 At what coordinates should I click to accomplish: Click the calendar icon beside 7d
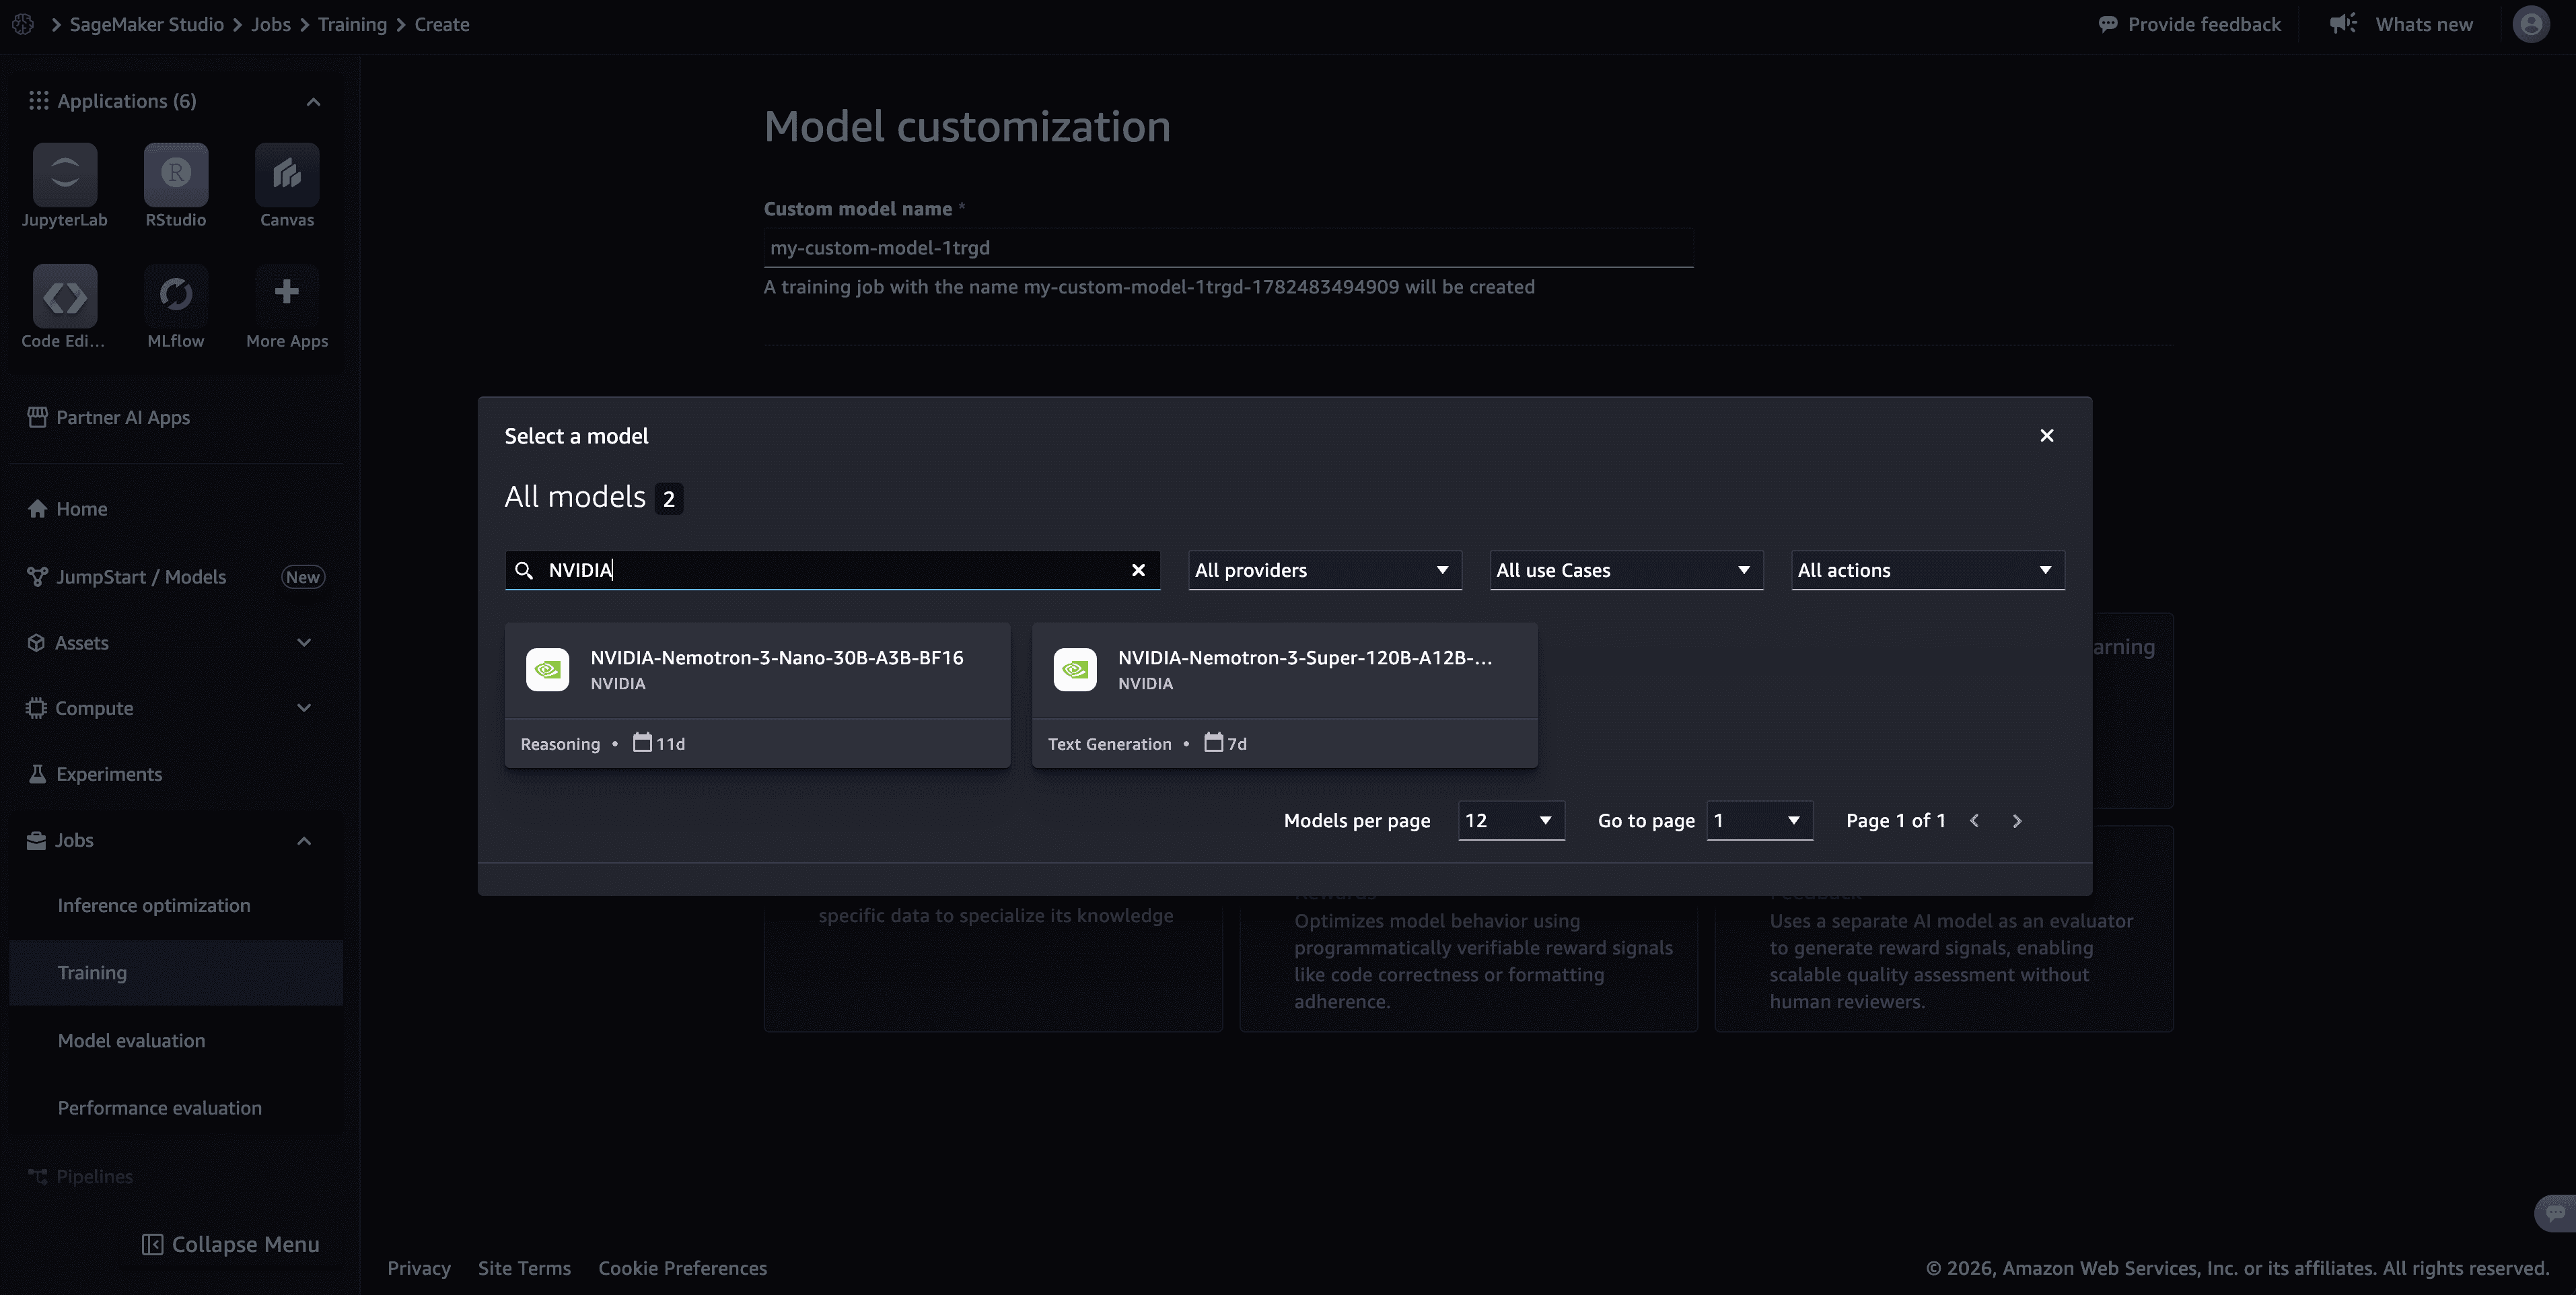pos(1213,743)
